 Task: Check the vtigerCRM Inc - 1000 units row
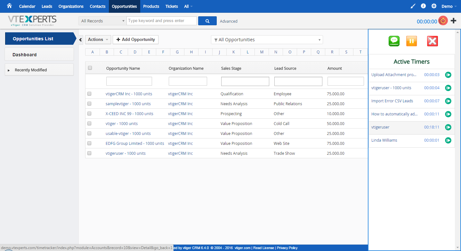pos(89,94)
